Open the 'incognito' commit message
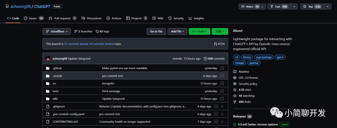 coord(108,83)
